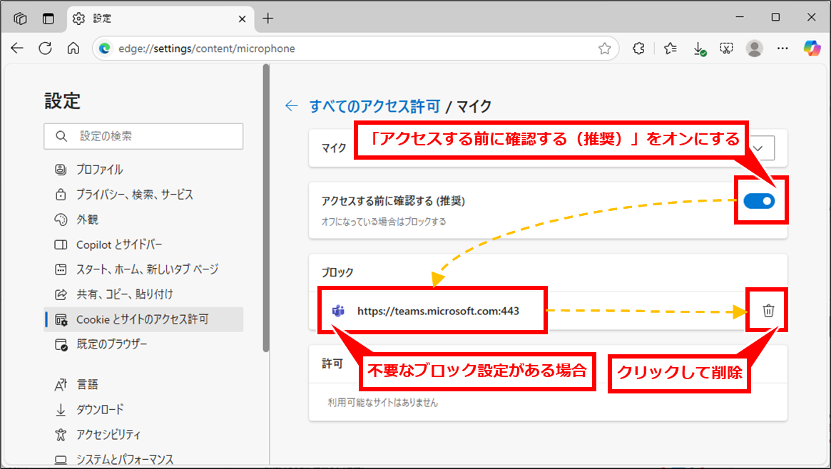The image size is (831, 469).
Task: Open the Settings and more ellipsis menu
Action: 782,48
